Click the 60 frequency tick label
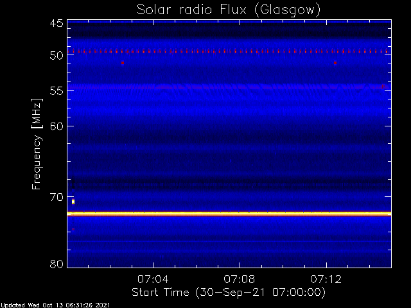Image resolution: width=411 pixels, height=308 pixels. pos(57,126)
